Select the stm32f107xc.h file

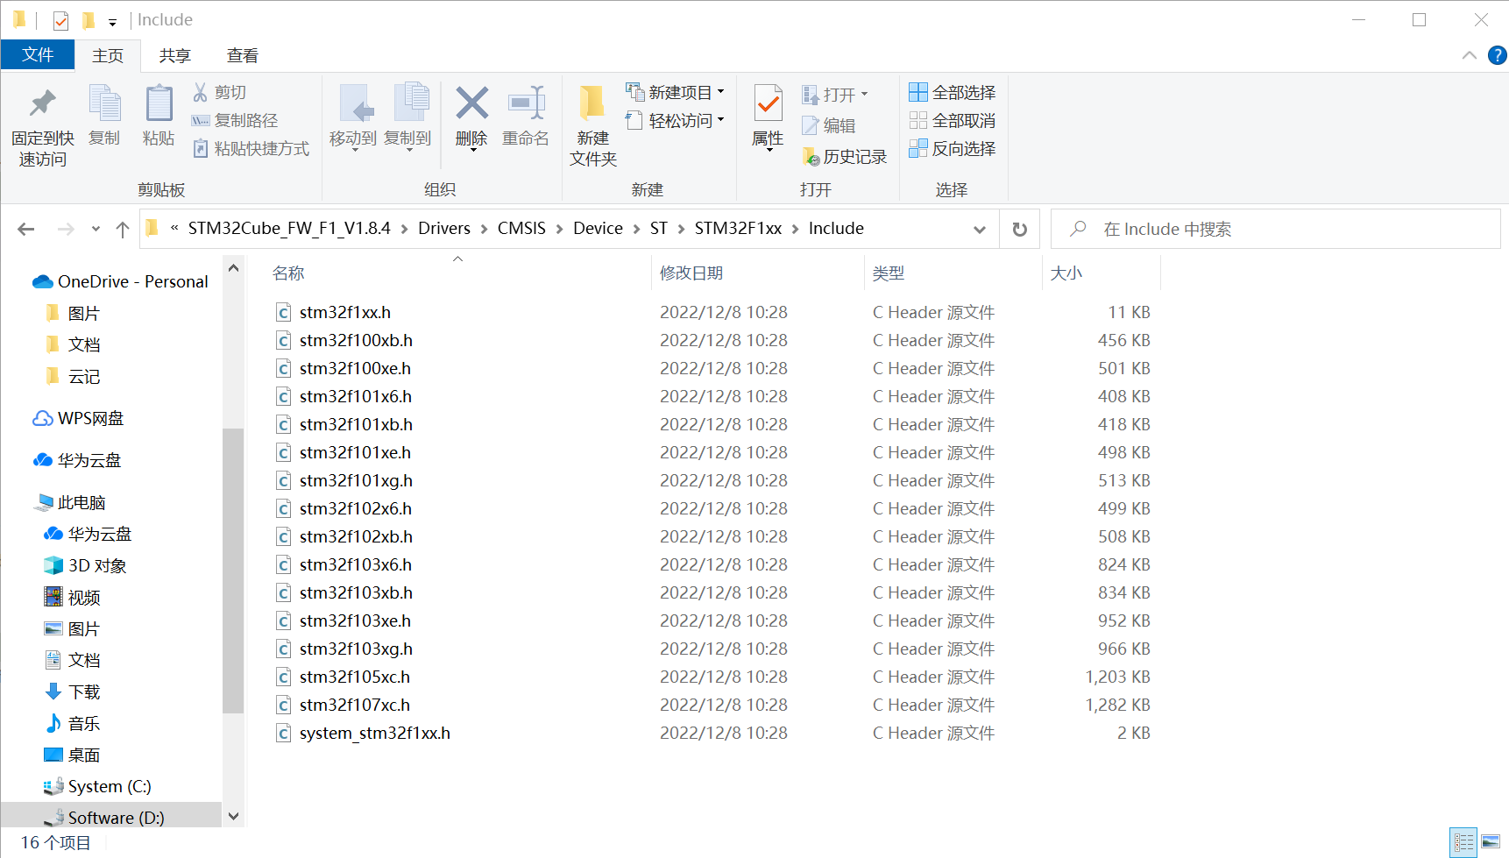click(x=355, y=705)
